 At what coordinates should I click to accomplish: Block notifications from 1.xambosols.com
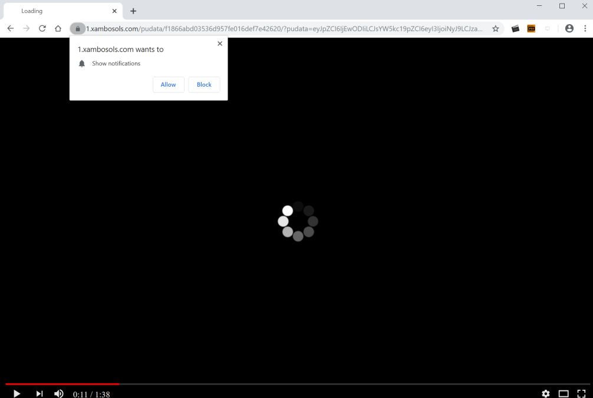coord(204,84)
